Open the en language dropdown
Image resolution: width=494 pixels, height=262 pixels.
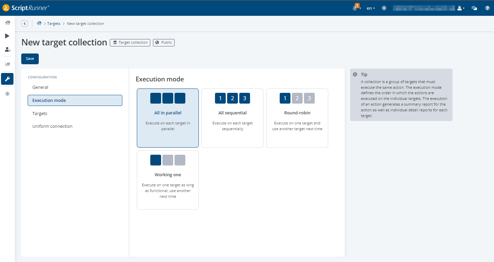pos(371,8)
